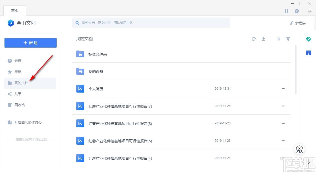The height and width of the screenshot is (172, 316).
Task: Click the 金山文档 logo icon
Action: click(x=11, y=23)
